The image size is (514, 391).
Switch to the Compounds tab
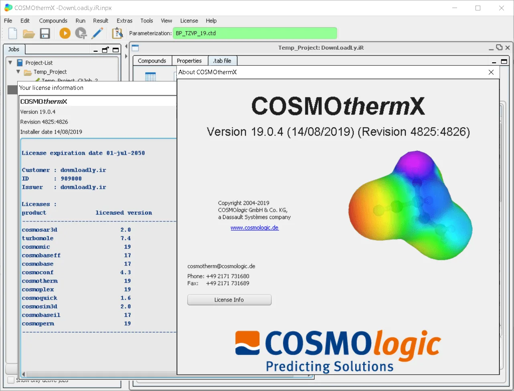152,61
